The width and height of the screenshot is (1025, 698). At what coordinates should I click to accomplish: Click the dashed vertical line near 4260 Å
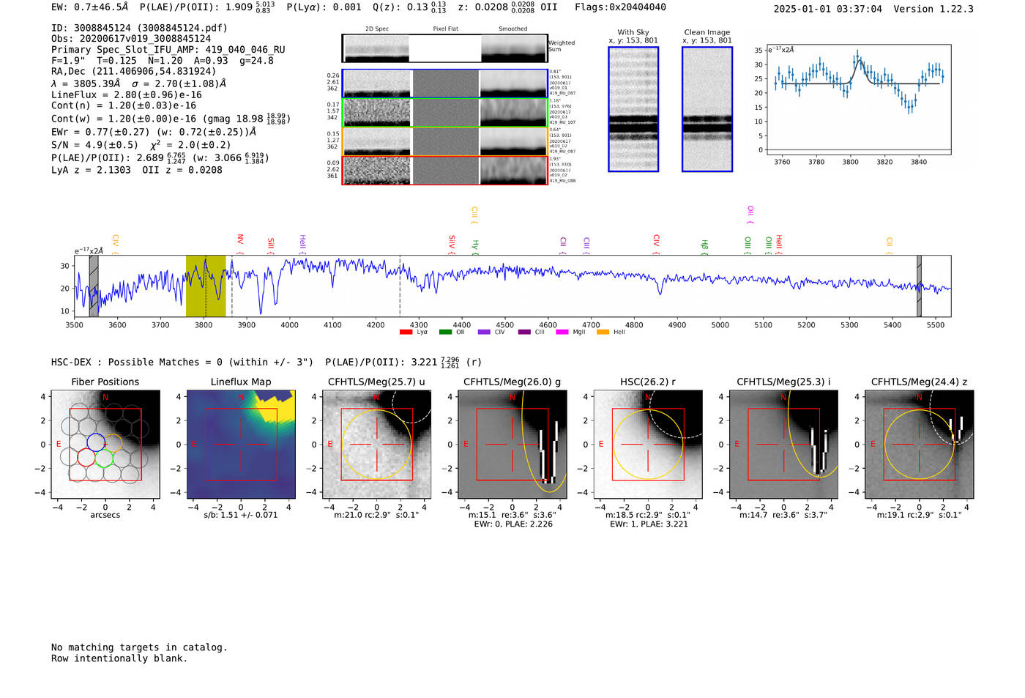[400, 286]
